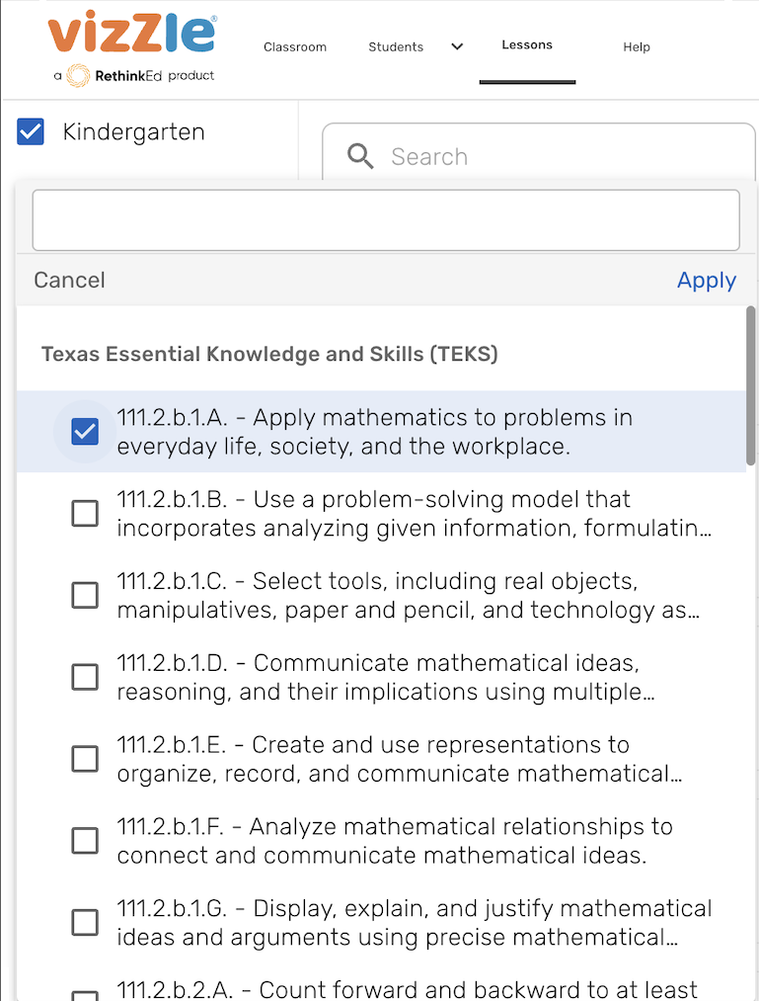759x1001 pixels.
Task: Open the Help menu
Action: [x=637, y=46]
